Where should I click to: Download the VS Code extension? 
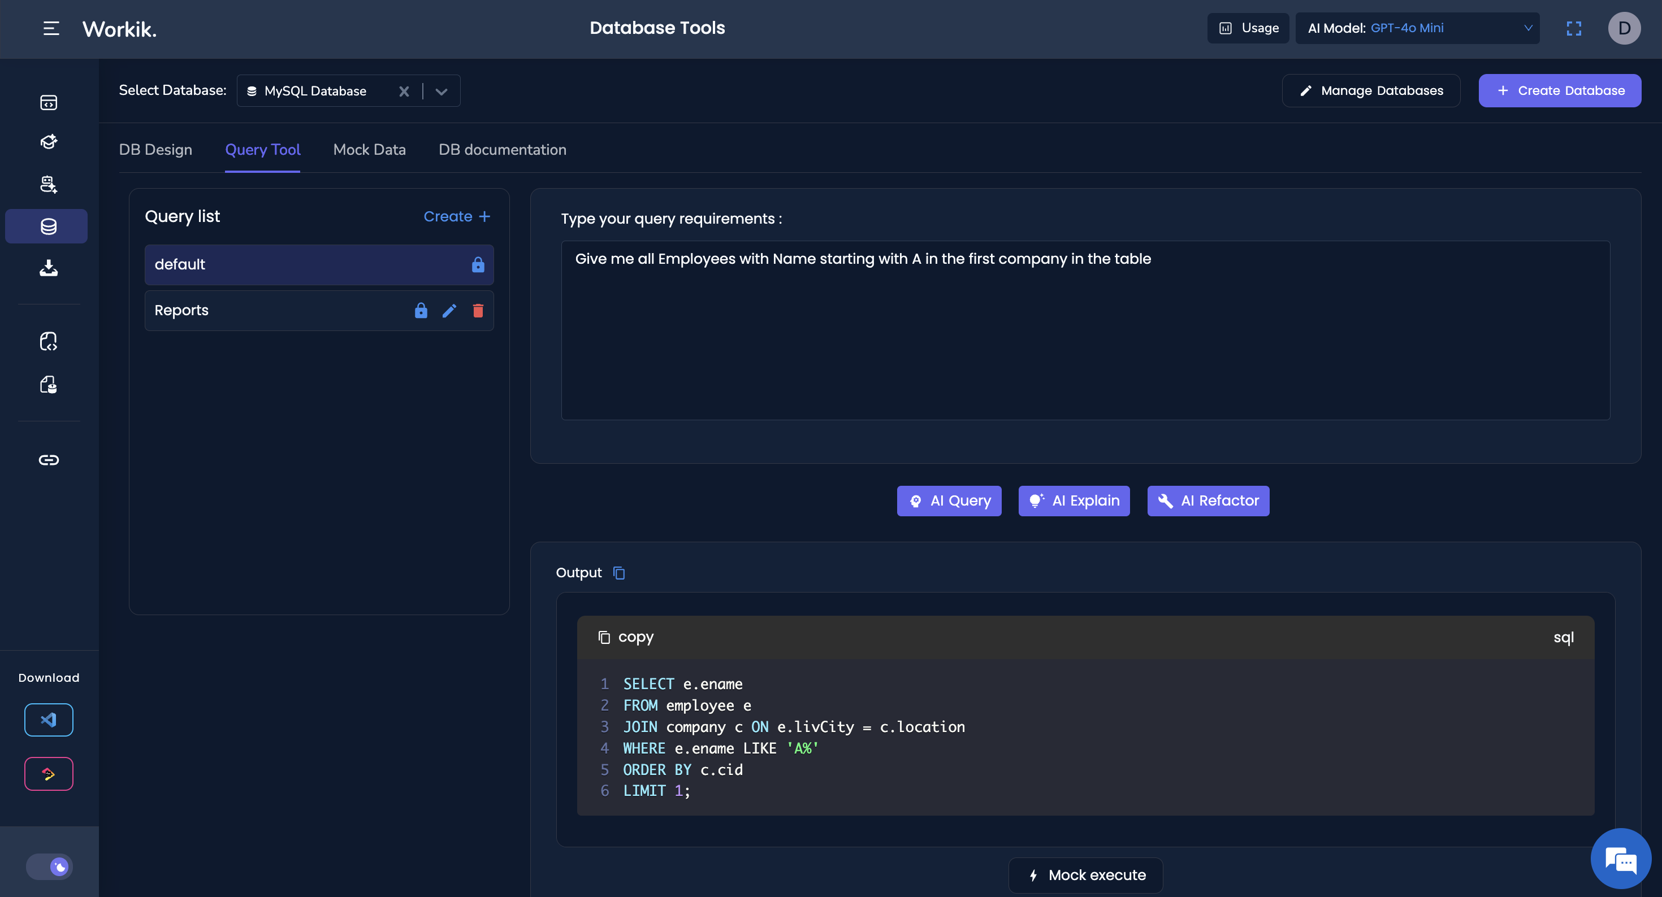tap(49, 720)
